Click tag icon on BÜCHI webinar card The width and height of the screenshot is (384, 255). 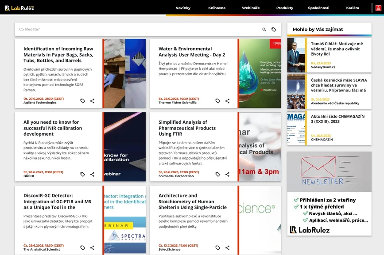coord(83,174)
